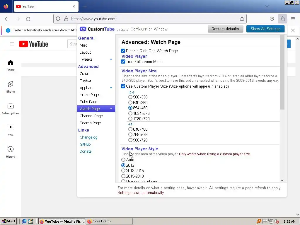
Task: Open the You section
Action: click(x=11, y=130)
